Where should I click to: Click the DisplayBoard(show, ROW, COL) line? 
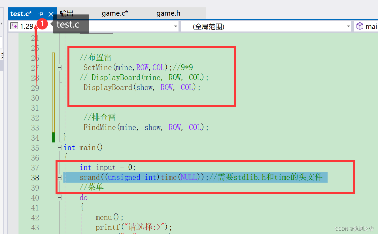[142, 87]
